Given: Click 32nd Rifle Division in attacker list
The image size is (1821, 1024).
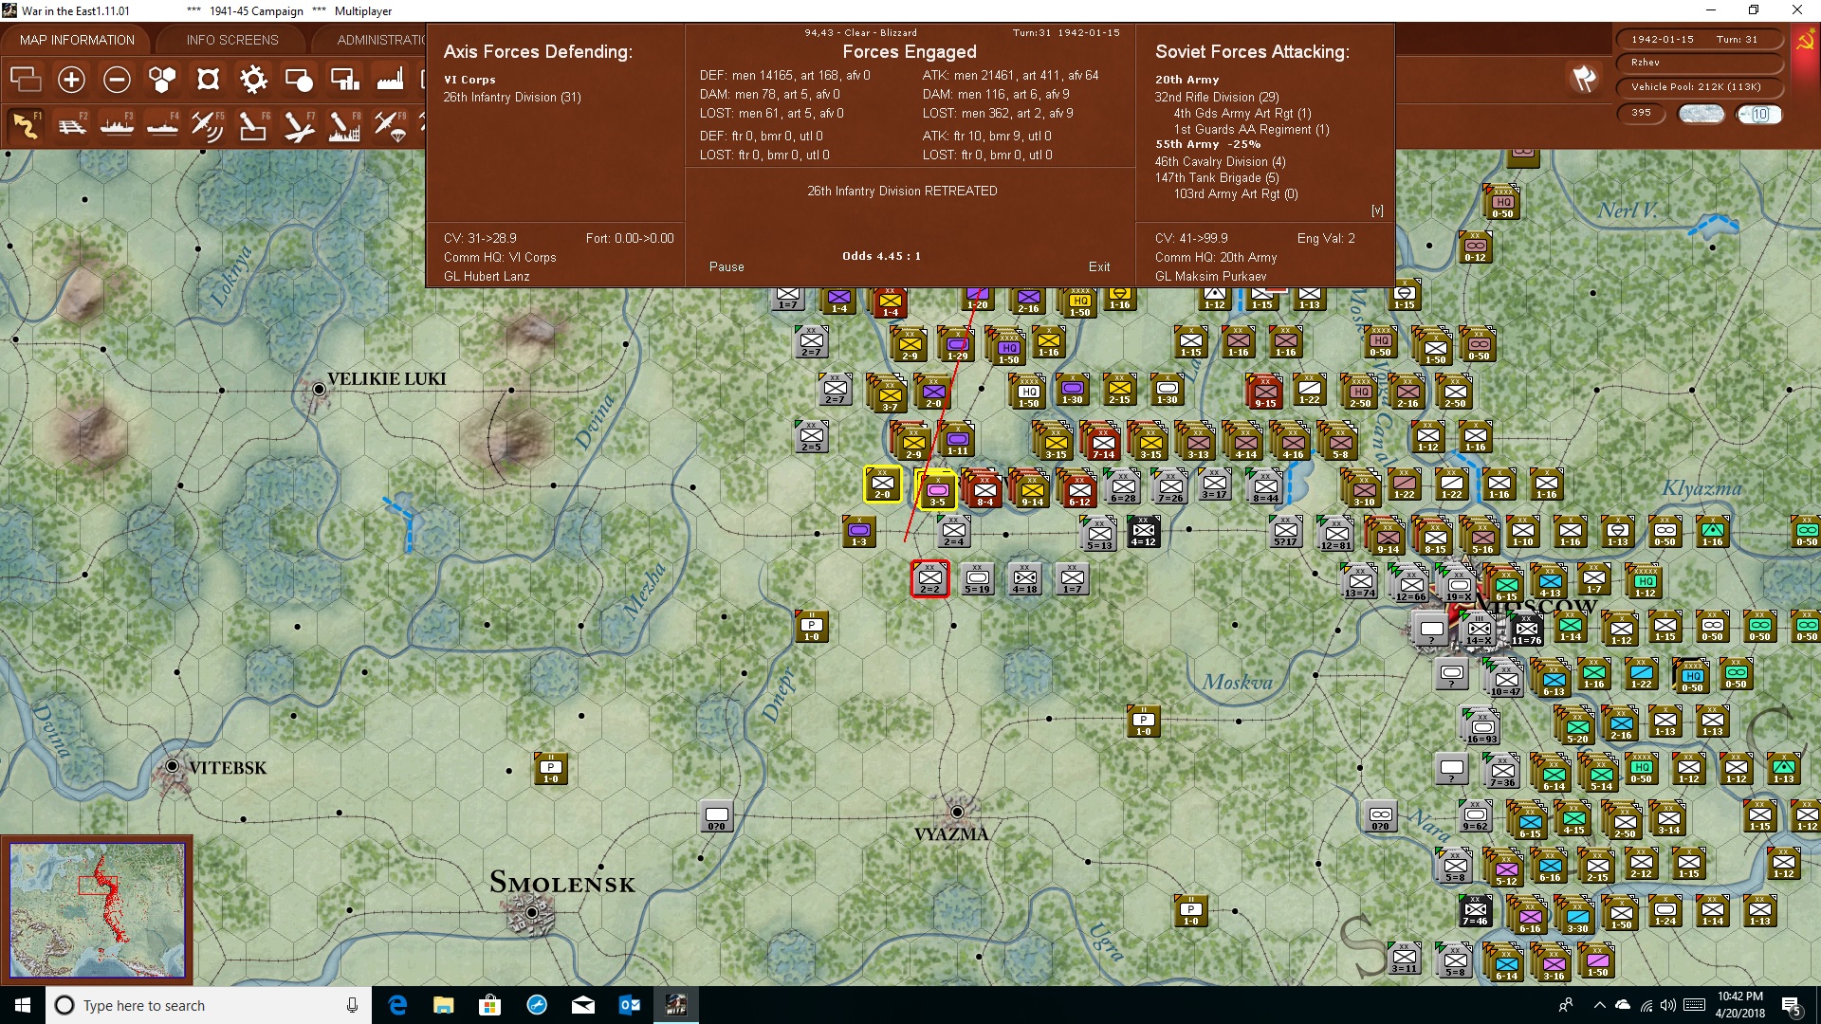Looking at the screenshot, I should pyautogui.click(x=1217, y=98).
